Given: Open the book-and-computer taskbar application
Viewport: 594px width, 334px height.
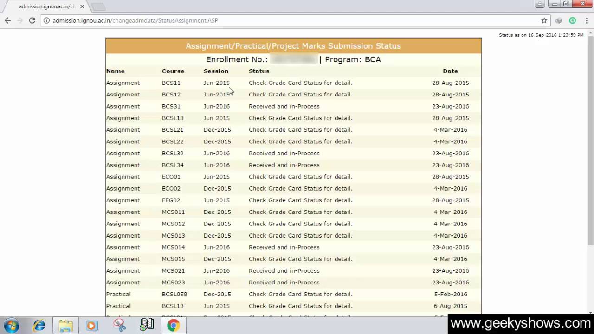Looking at the screenshot, I should 147,326.
